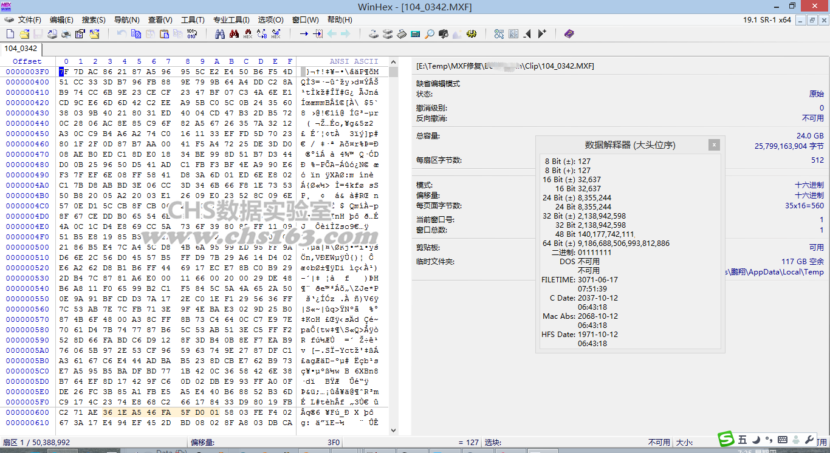Click the yellow gear options icon
The image size is (830, 453).
tap(472, 34)
